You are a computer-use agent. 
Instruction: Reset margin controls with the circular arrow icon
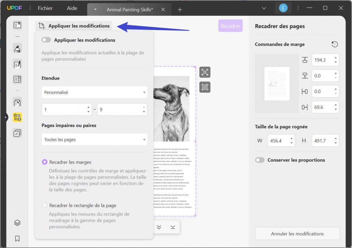pos(334,44)
